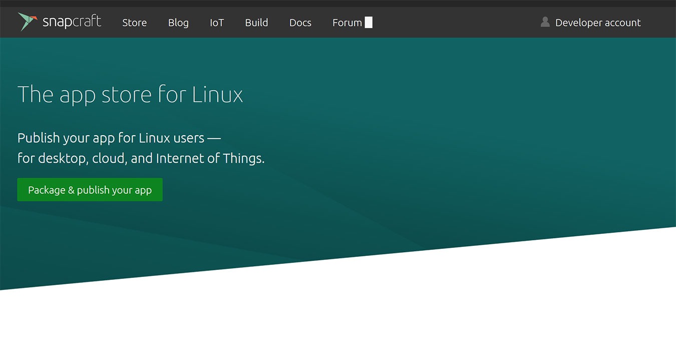Click the headline The app store for Linux

tap(130, 94)
